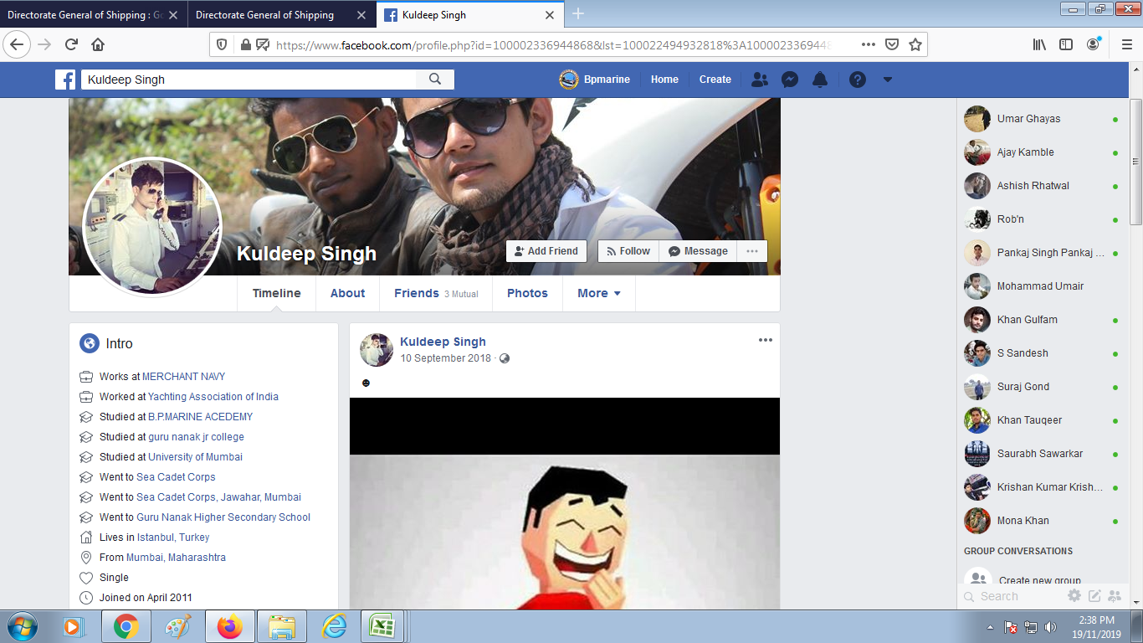The width and height of the screenshot is (1143, 643).
Task: Open the profile more options ellipsis
Action: [x=751, y=251]
